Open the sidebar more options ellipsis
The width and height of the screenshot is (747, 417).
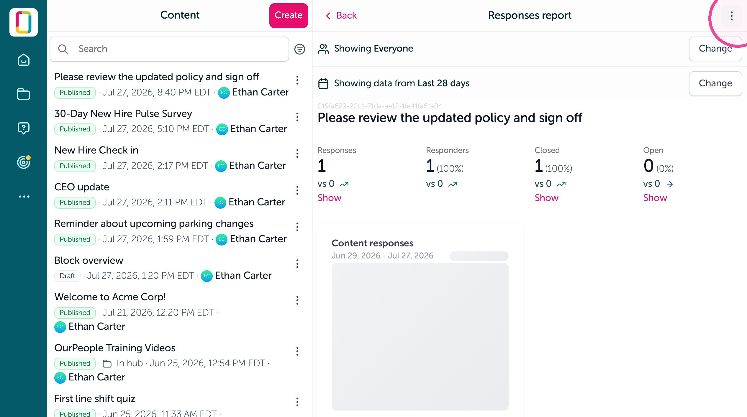pos(24,197)
